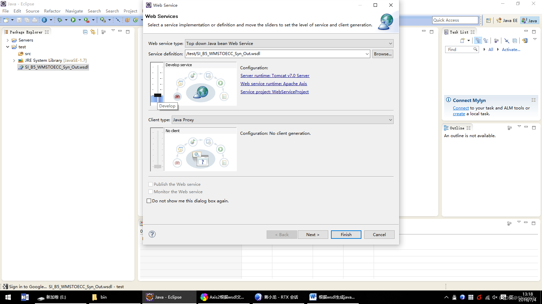Image resolution: width=542 pixels, height=304 pixels.
Task: Click the All working set link
Action: 491,49
